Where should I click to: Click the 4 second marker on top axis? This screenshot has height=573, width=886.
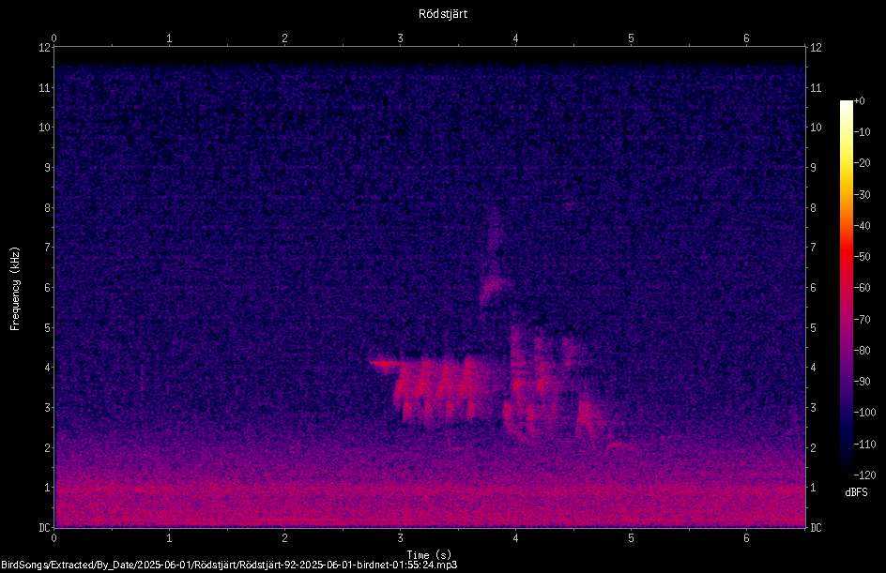515,38
